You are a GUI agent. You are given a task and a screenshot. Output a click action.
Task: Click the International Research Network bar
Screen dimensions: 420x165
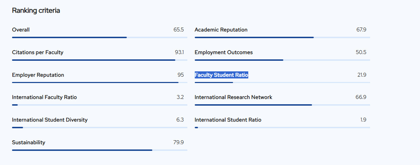click(x=282, y=105)
